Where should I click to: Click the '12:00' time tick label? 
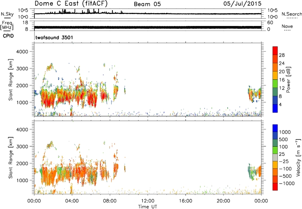(148, 201)
